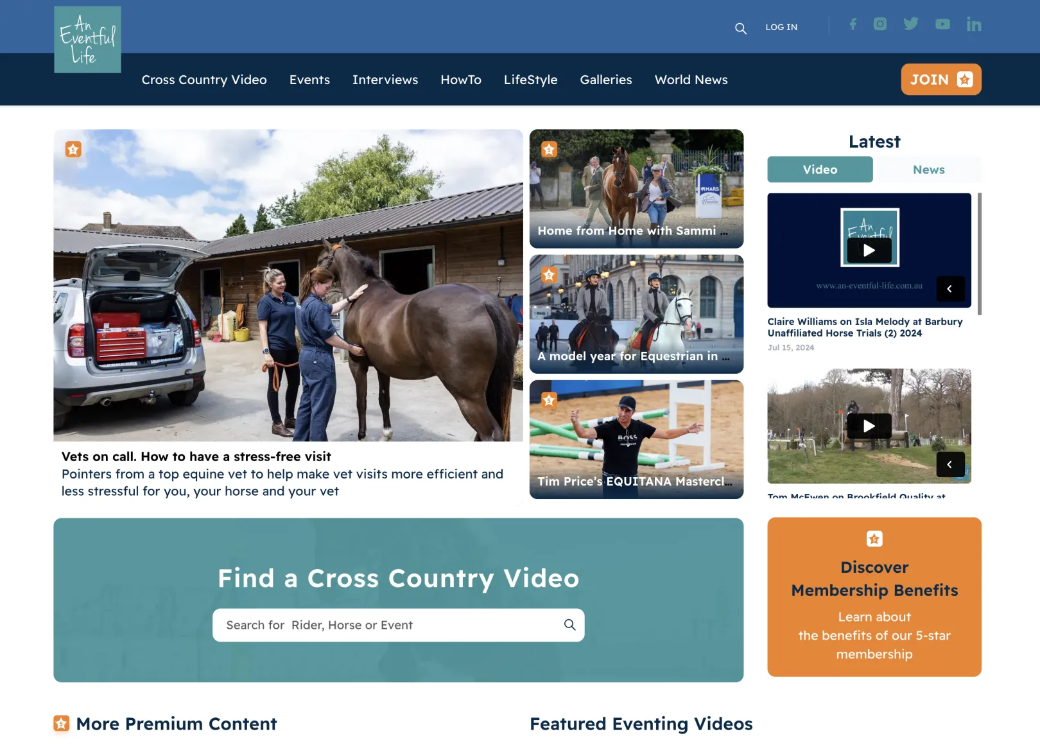Switch Latest panel to News tab
The image size is (1040, 745).
pyautogui.click(x=928, y=170)
